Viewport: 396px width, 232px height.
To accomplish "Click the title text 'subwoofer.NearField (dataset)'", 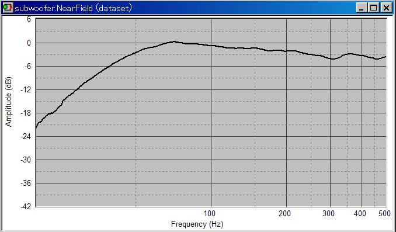I will point(74,8).
